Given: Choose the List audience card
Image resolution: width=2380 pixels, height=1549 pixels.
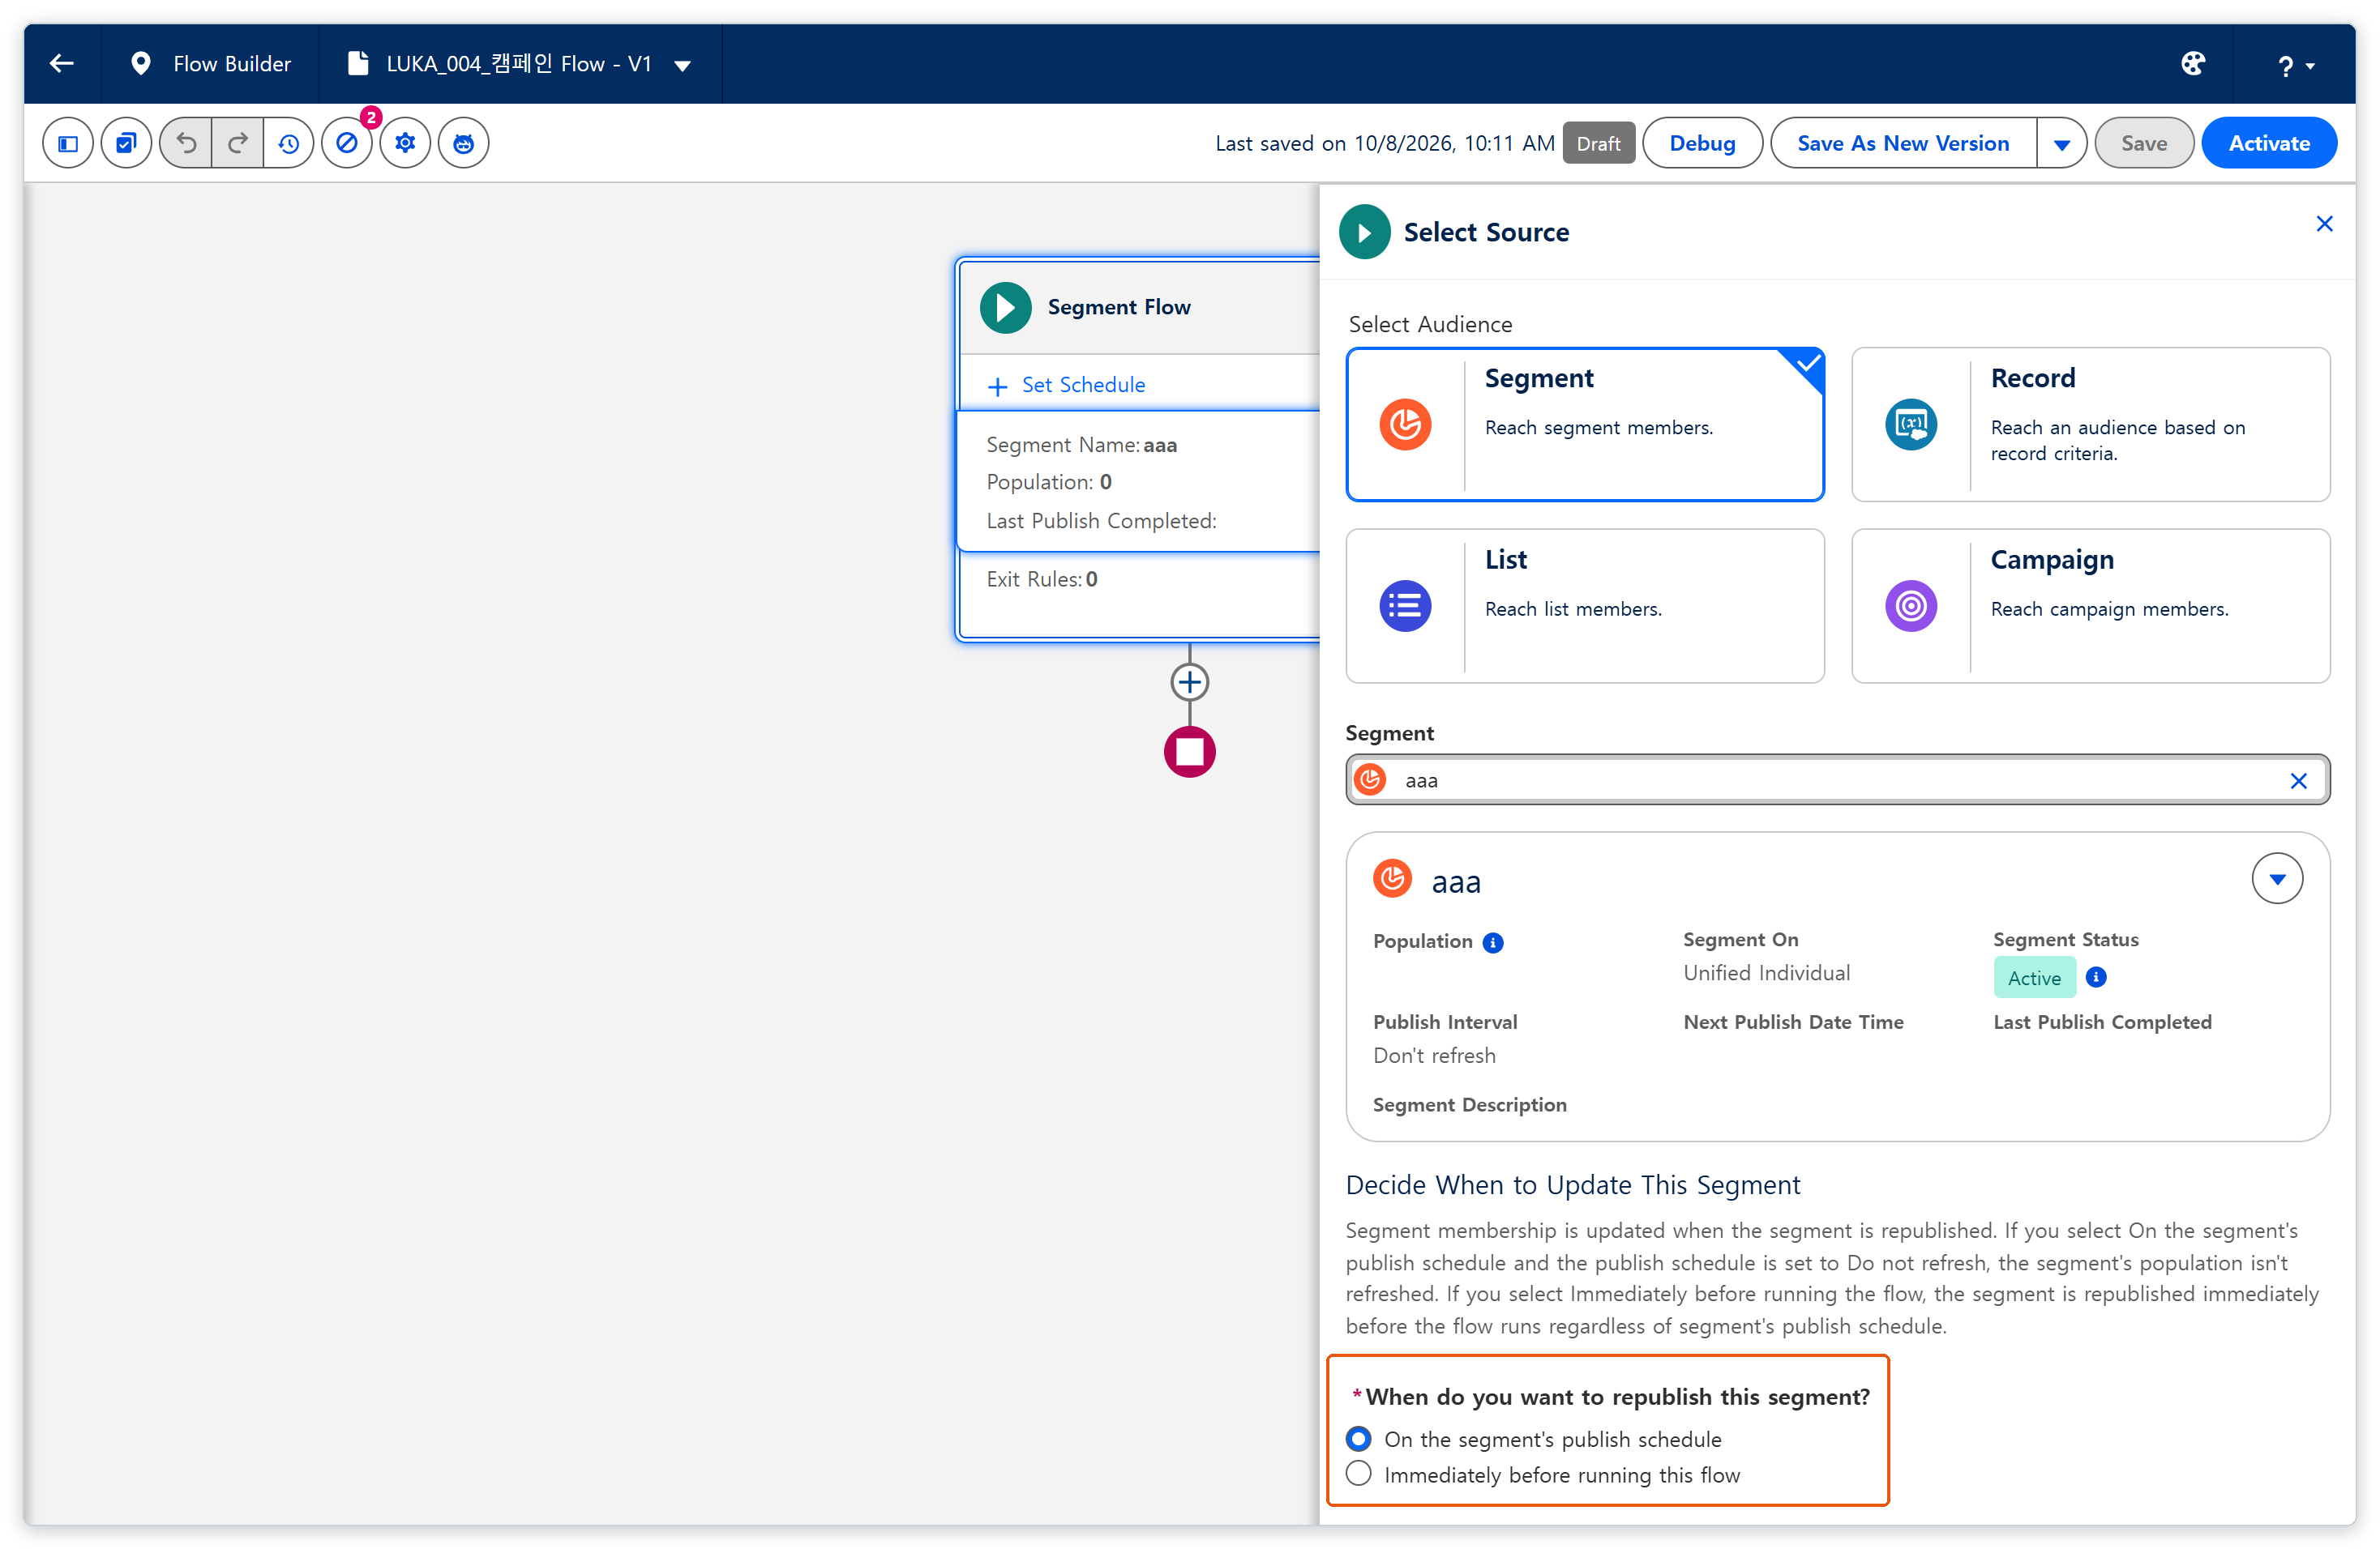Looking at the screenshot, I should pos(1585,606).
